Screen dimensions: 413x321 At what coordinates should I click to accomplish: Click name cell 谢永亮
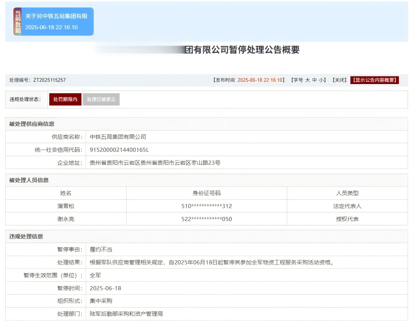(66, 219)
